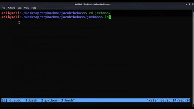194x109 pixels.
Task: Select tmux window 3:bash* in status bar
Action: [x=68, y=100]
